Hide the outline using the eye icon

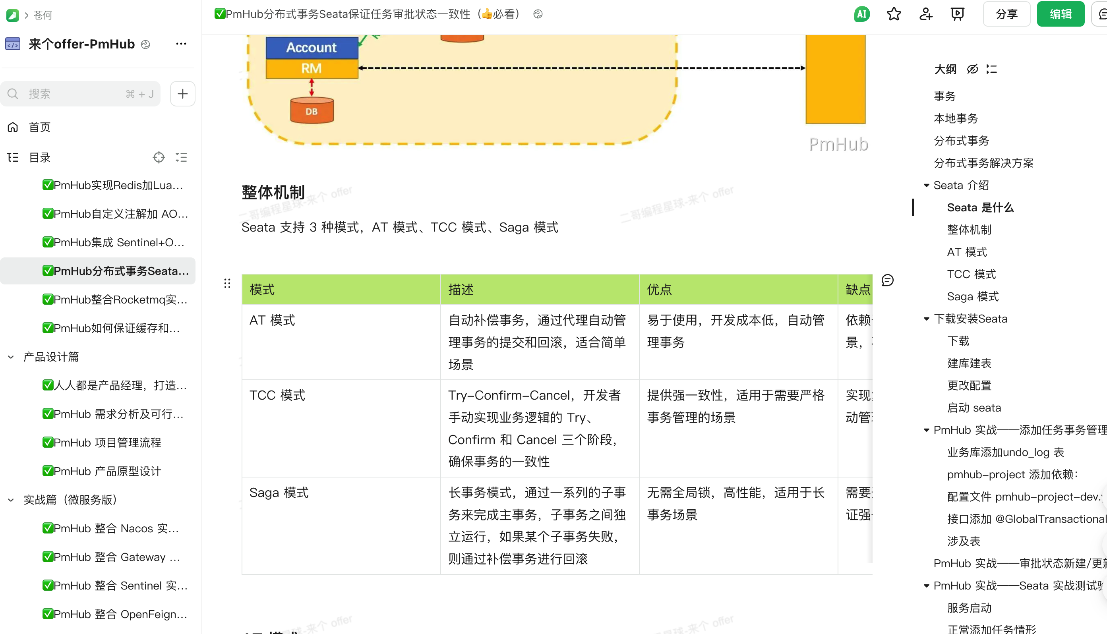pos(972,69)
